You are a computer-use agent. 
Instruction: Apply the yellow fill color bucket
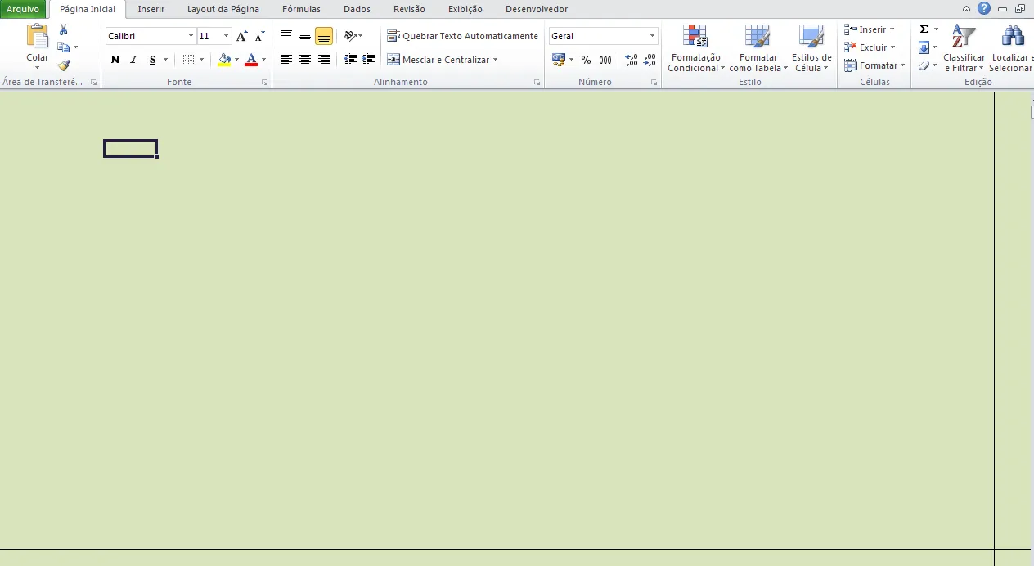224,60
